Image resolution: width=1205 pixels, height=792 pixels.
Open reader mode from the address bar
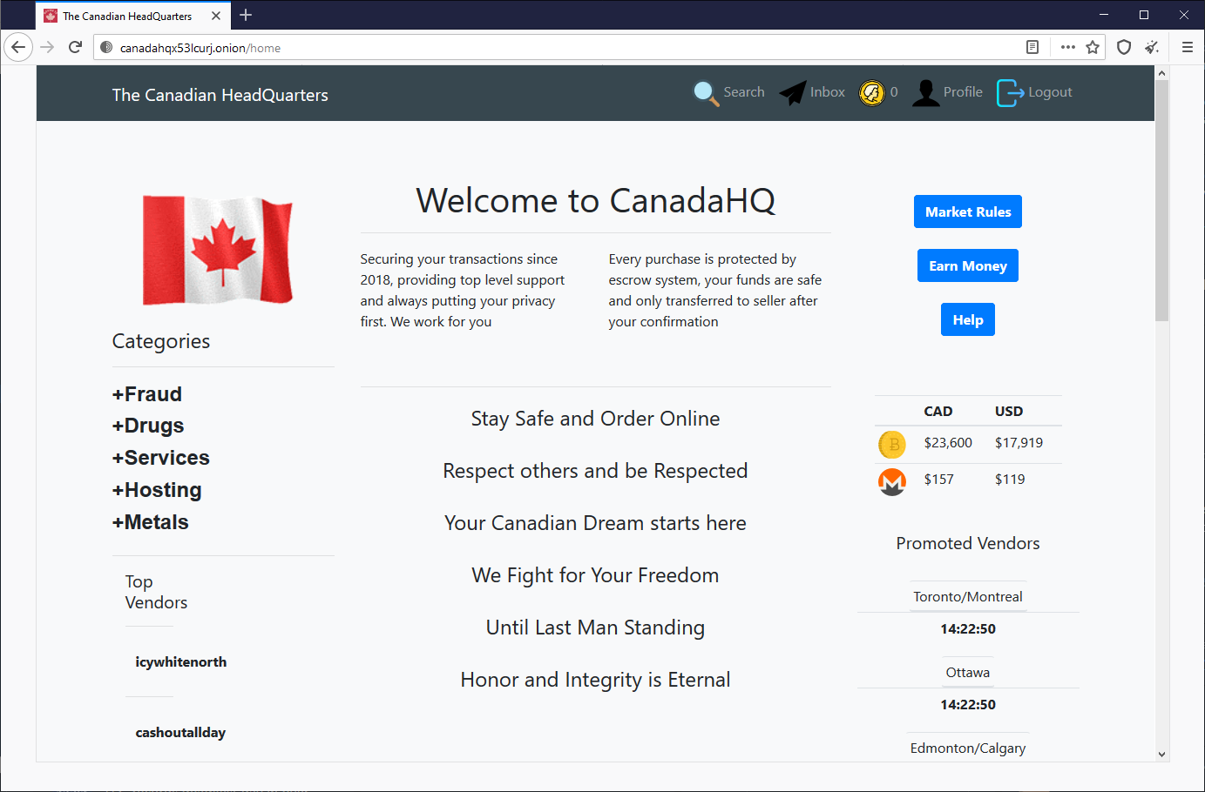1032,47
